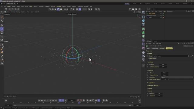194x109 pixels.
Task: Go to end of animation button
Action: [x=56, y=100]
